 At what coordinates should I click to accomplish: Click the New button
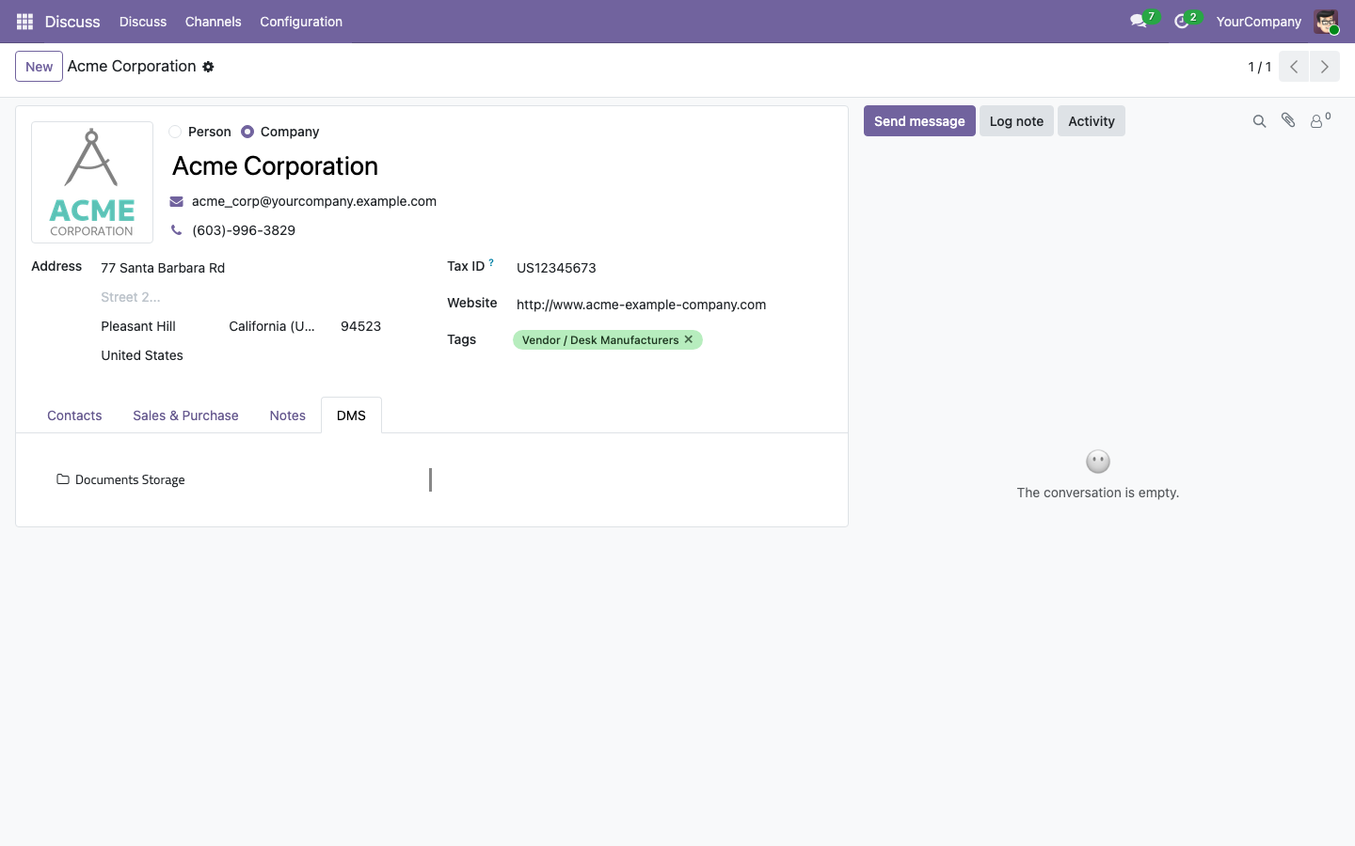click(x=39, y=67)
